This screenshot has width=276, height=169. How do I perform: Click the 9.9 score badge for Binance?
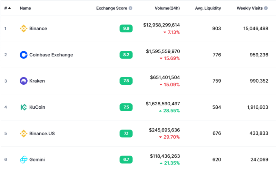[126, 29]
